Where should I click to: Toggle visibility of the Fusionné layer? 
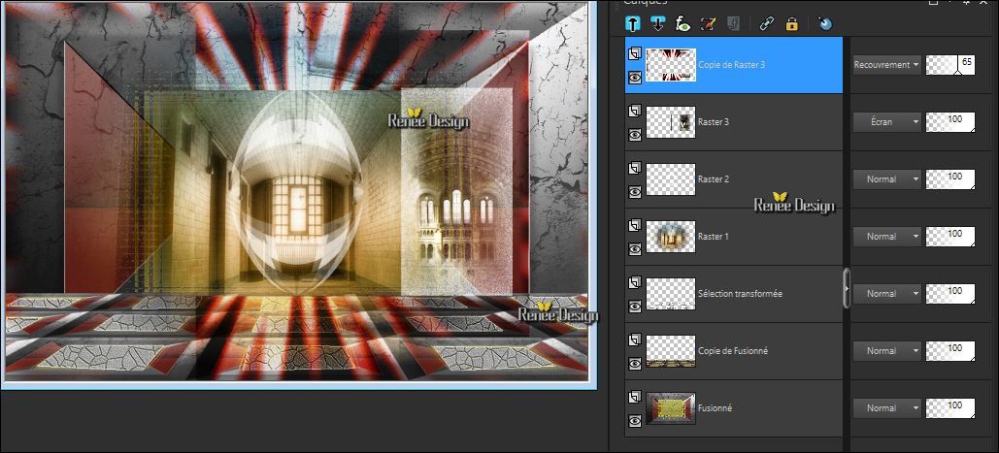click(x=635, y=421)
